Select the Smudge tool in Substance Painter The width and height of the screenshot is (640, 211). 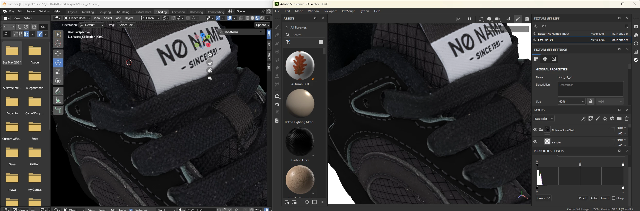pos(277,68)
